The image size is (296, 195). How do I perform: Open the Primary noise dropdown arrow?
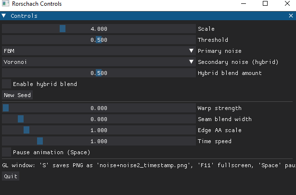191,51
